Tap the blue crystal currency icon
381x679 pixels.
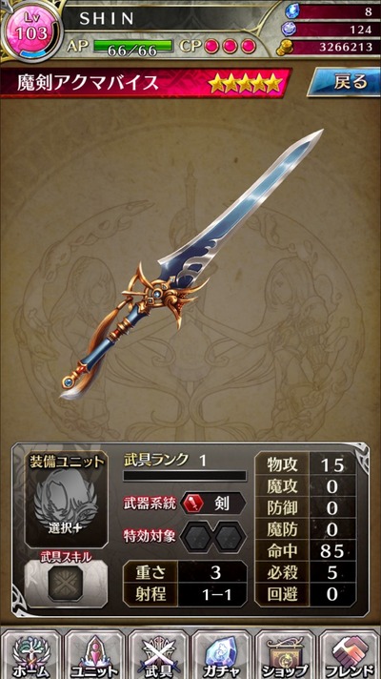coord(291,11)
